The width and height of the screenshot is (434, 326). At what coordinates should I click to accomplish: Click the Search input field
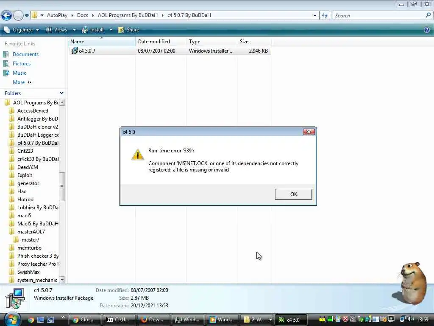(x=379, y=16)
